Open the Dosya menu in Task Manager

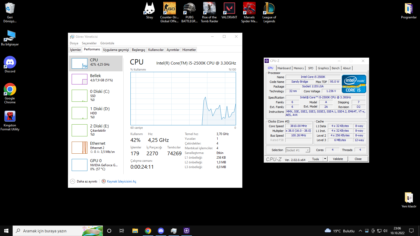point(74,43)
